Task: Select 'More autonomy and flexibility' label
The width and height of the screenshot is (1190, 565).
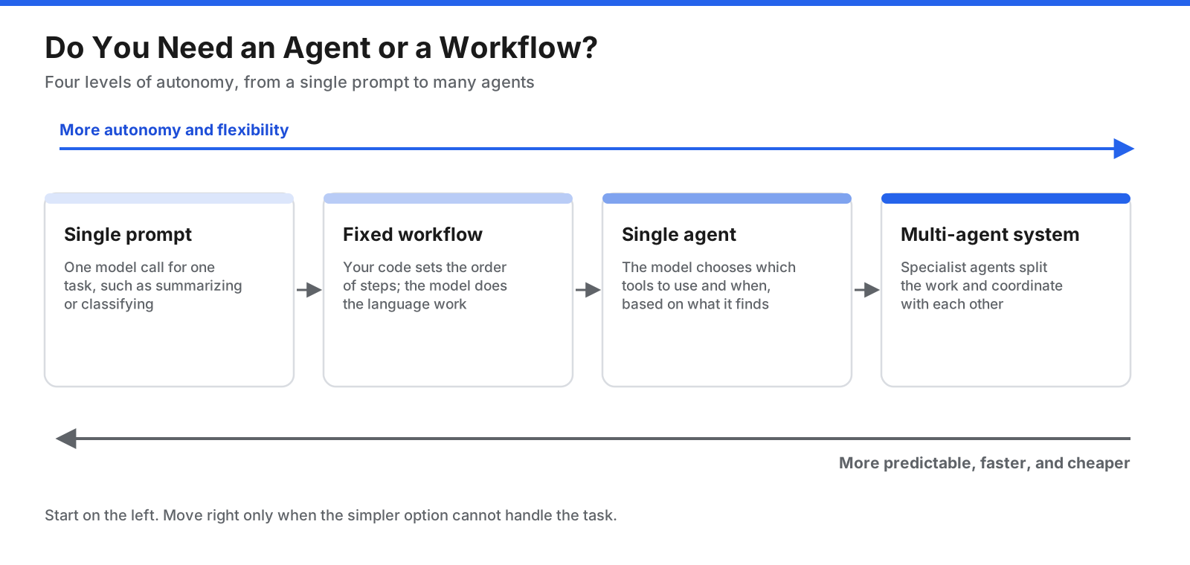Action: point(174,130)
